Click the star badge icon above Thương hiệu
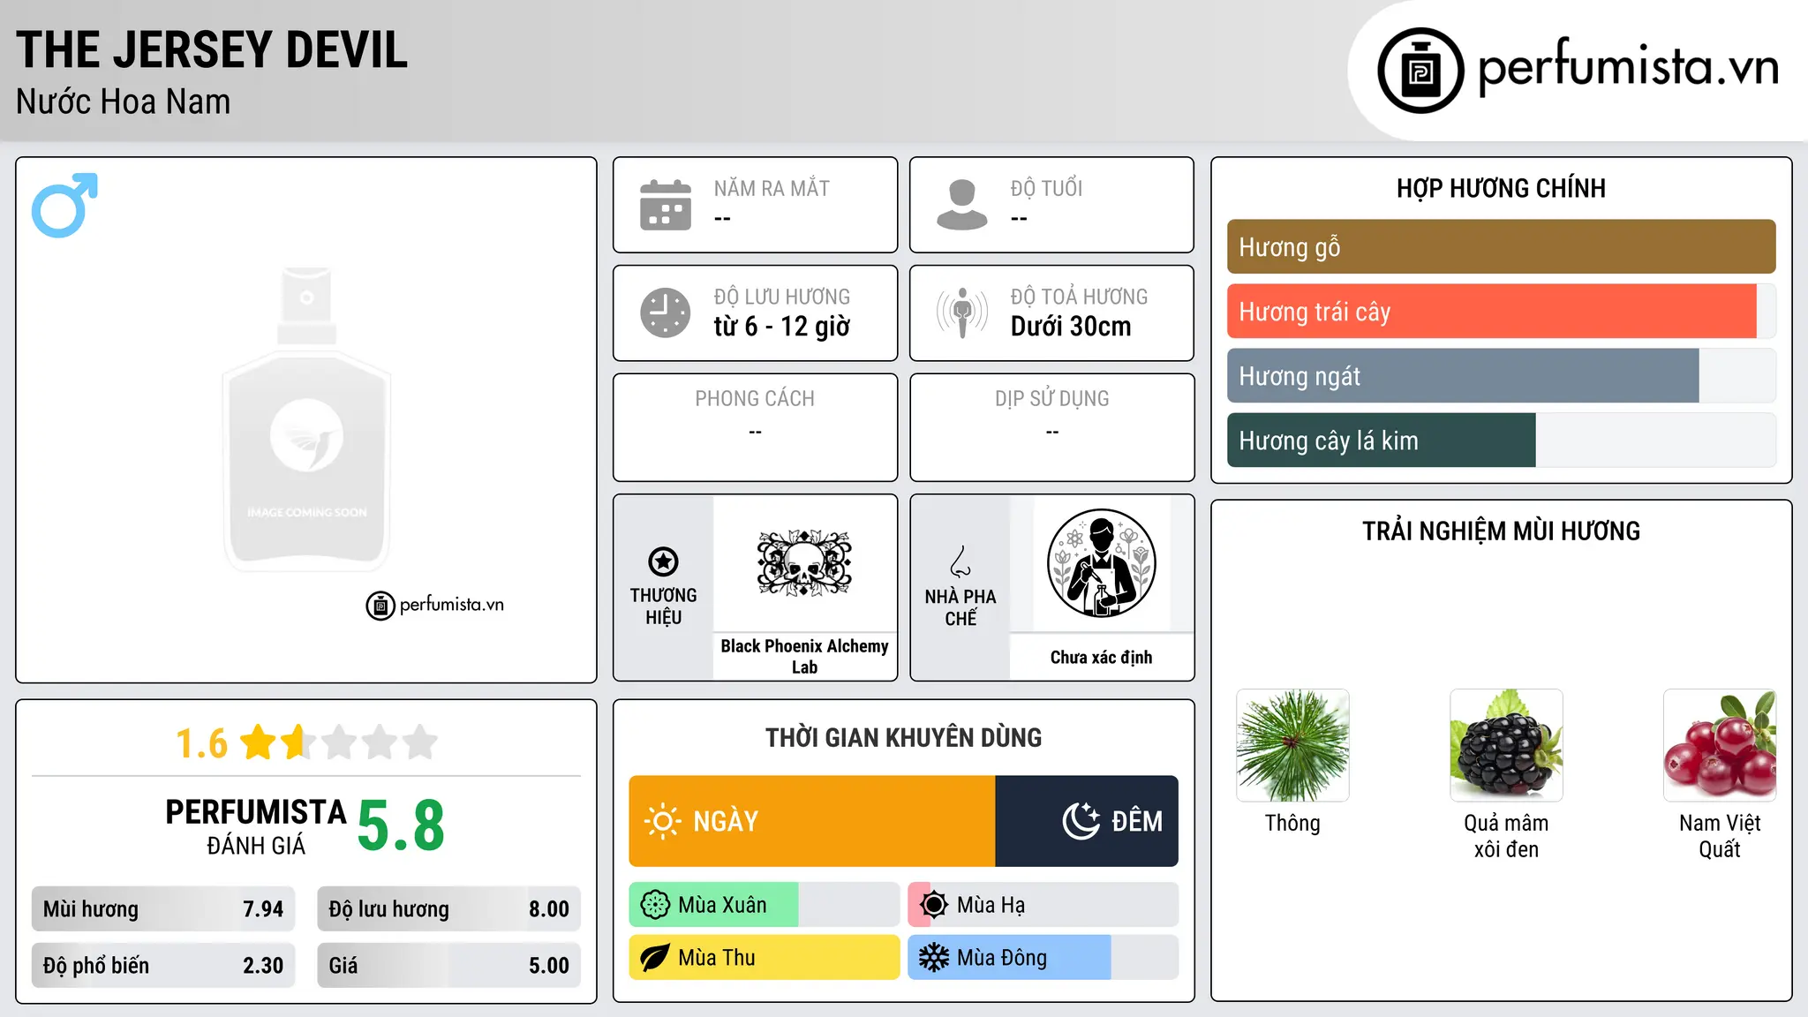The height and width of the screenshot is (1017, 1808). (x=663, y=561)
